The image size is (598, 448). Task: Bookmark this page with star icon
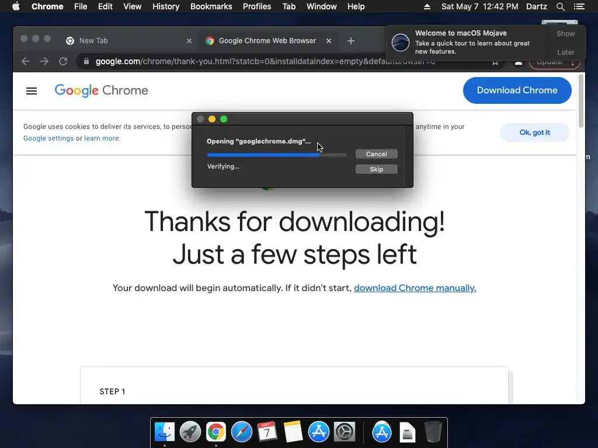click(x=495, y=62)
